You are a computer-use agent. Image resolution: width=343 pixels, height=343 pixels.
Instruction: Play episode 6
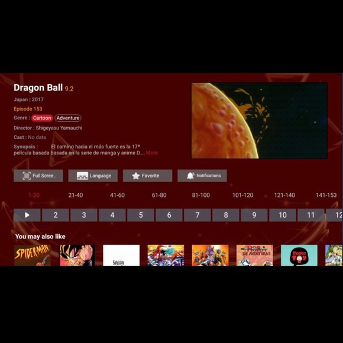pos(169,215)
